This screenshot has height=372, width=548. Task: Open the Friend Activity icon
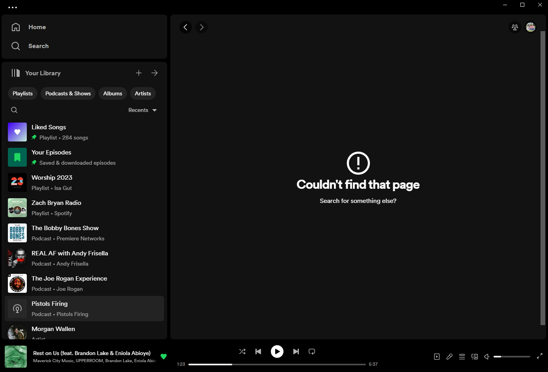515,27
